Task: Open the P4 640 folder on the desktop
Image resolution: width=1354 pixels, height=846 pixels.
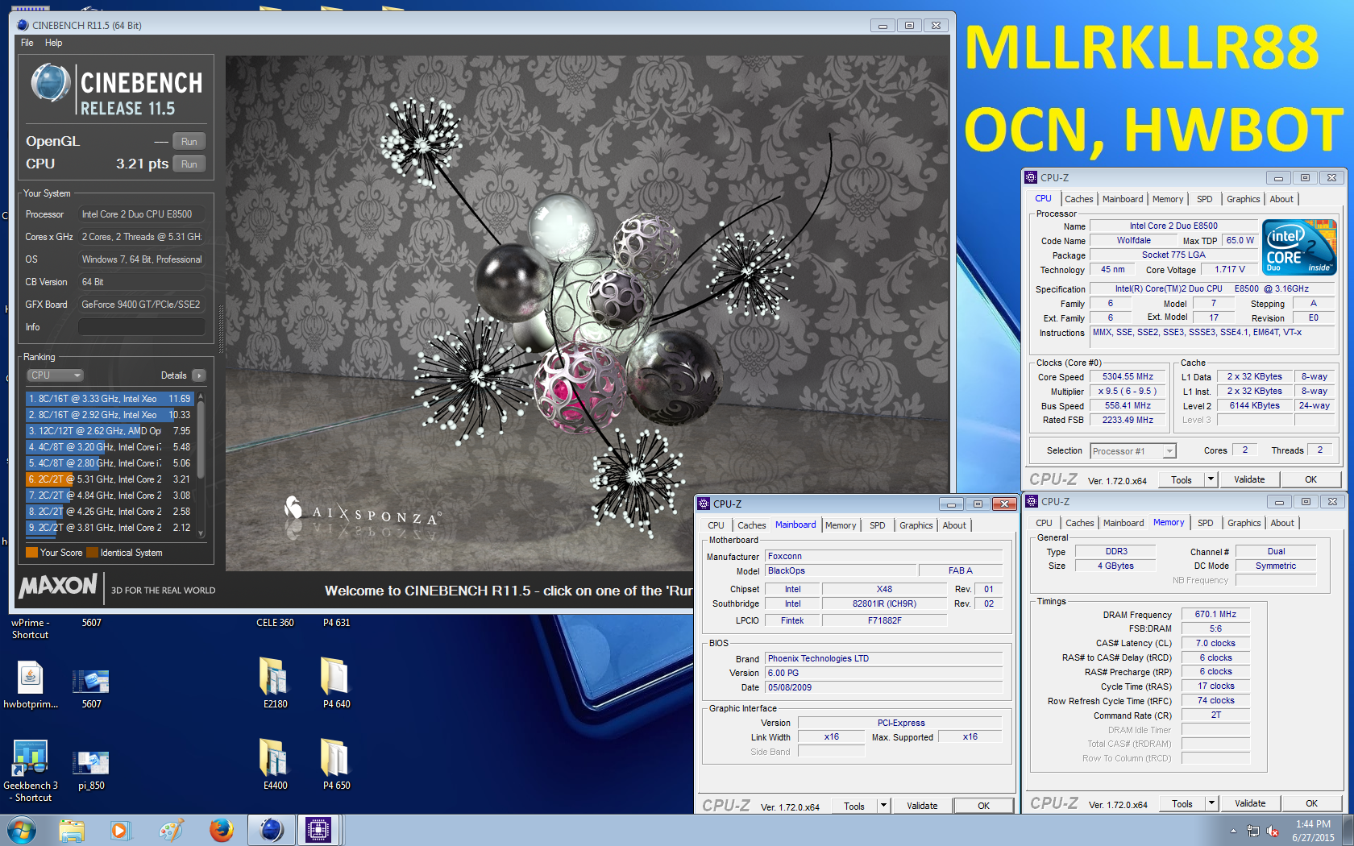Action: tap(336, 682)
